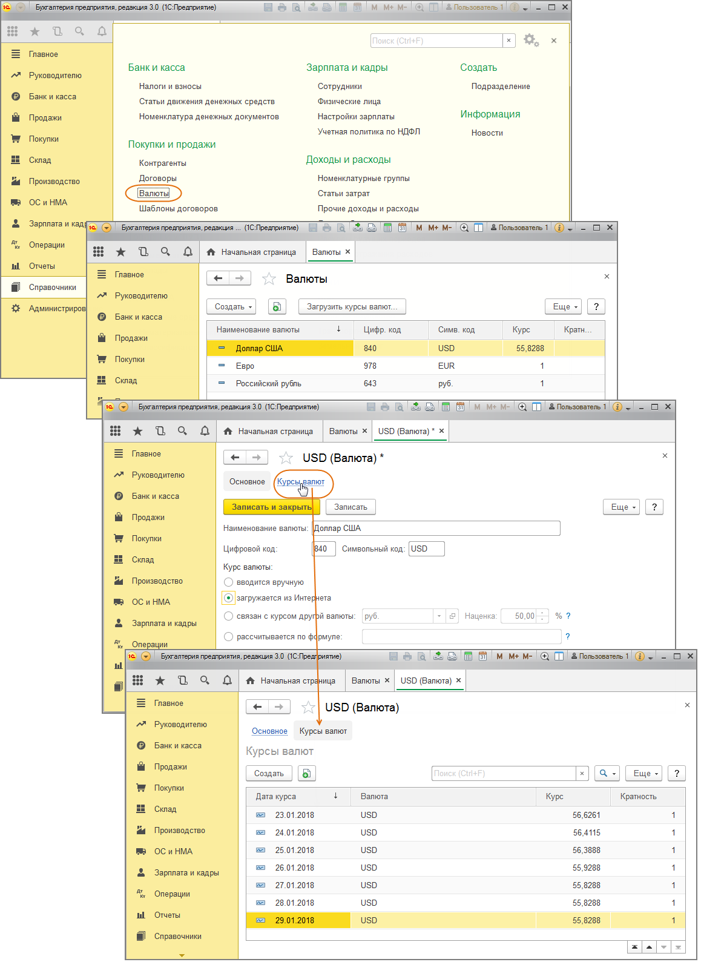Click Создать button in Курсы валют window
The height and width of the screenshot is (962, 724).
pyautogui.click(x=269, y=773)
